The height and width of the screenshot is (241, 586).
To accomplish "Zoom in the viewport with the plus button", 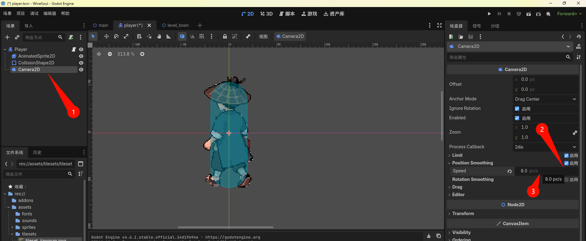I will click(142, 54).
